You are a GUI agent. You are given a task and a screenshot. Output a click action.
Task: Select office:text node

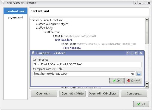[x=53, y=32]
